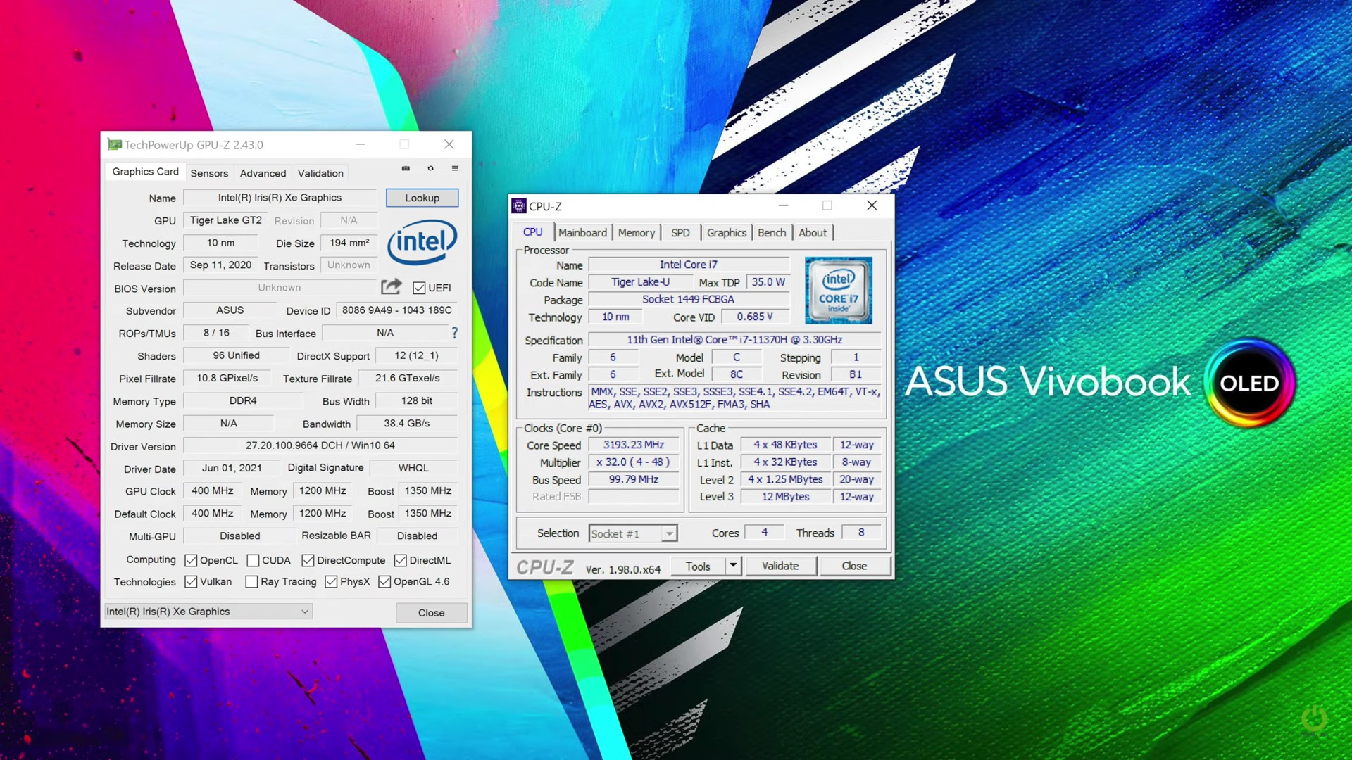Click the GPU-Z refresh icon
Viewport: 1352px width, 760px height.
coord(430,168)
